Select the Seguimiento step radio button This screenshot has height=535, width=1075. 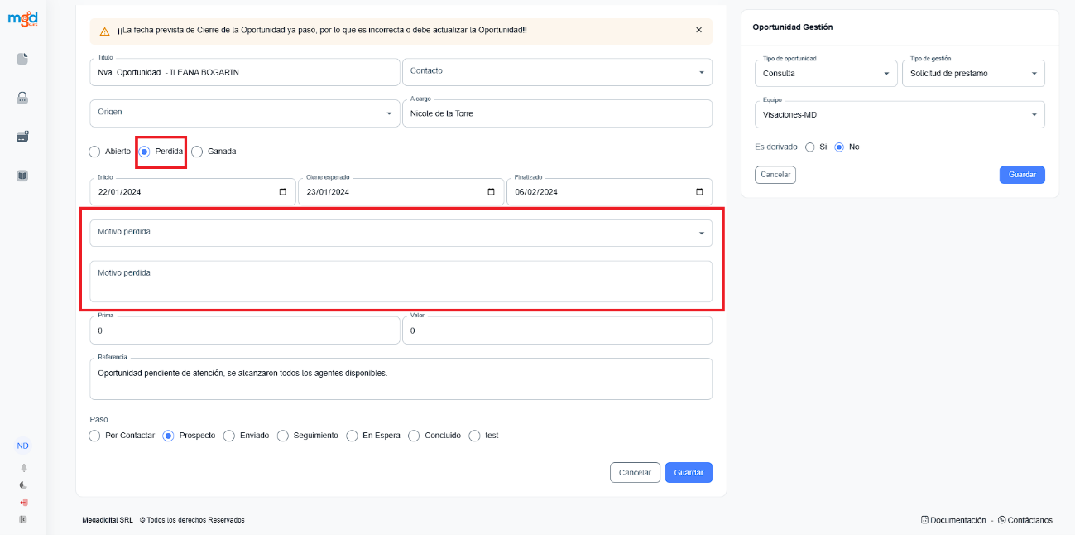[x=283, y=436]
